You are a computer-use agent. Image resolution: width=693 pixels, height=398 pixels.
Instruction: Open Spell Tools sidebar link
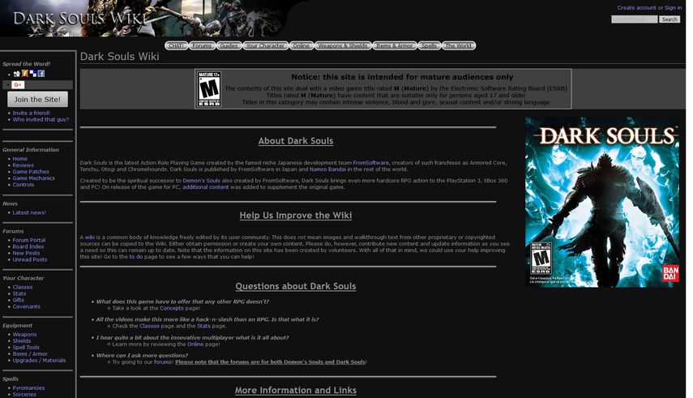click(x=26, y=348)
